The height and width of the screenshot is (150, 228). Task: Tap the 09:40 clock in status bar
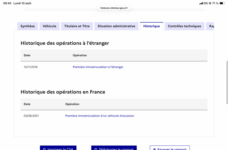tap(7, 3)
